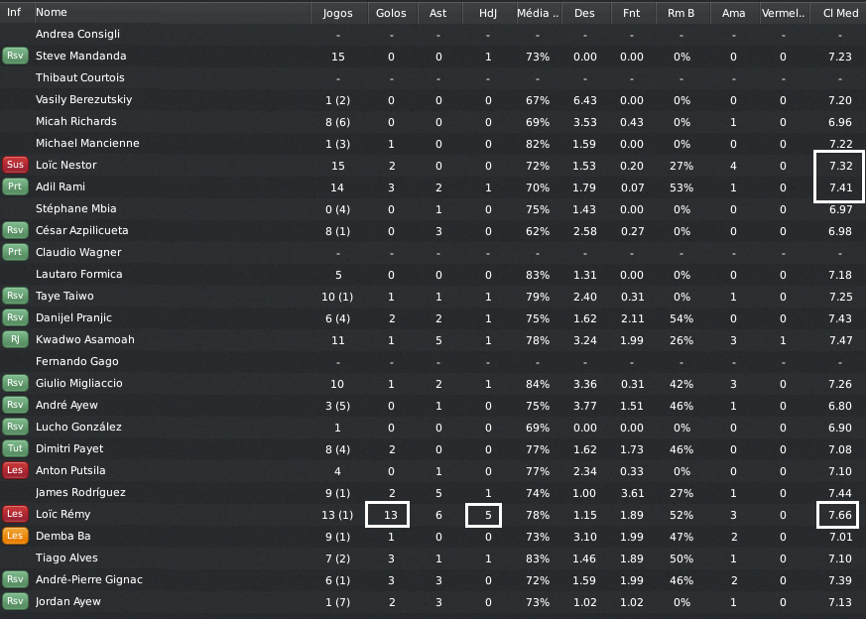Sort by the Jogos column header
This screenshot has height=619, width=866.
pyautogui.click(x=337, y=13)
